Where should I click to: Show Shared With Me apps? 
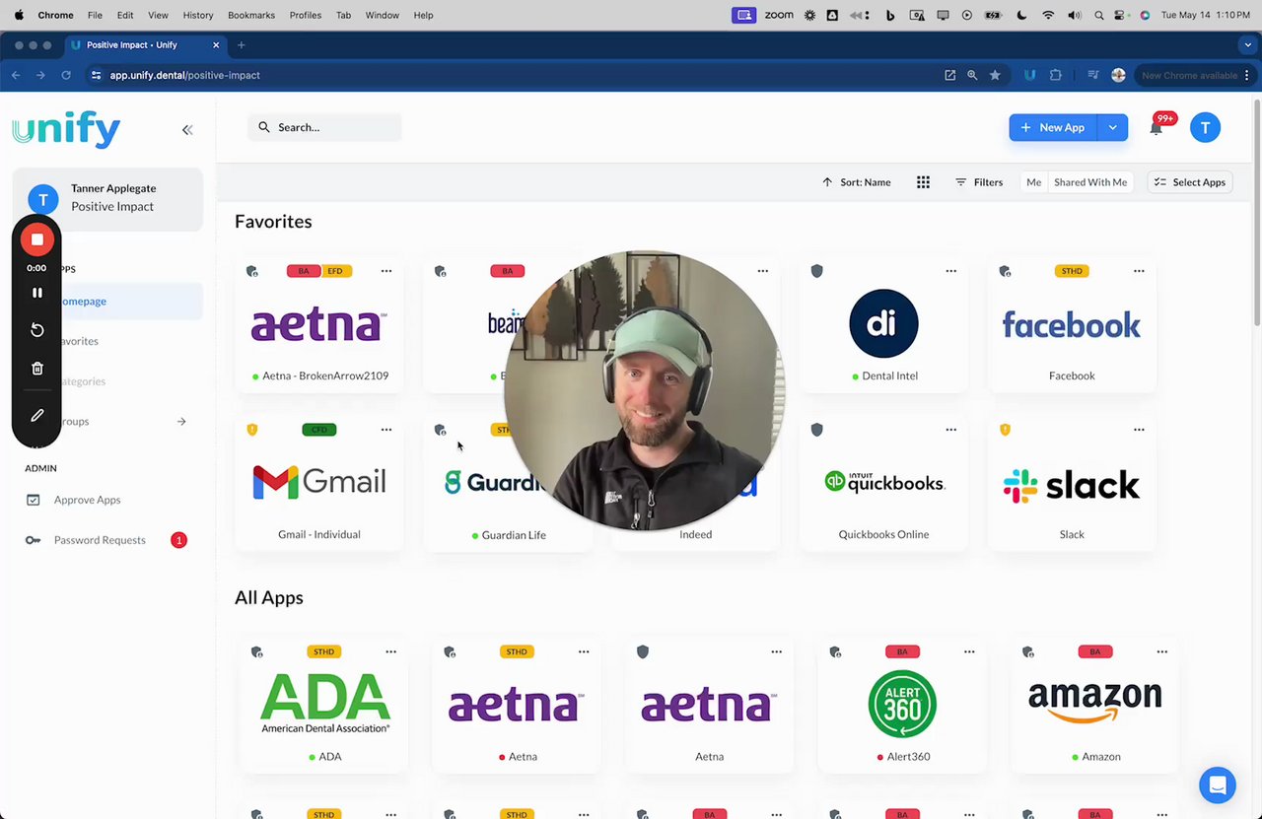[1090, 182]
